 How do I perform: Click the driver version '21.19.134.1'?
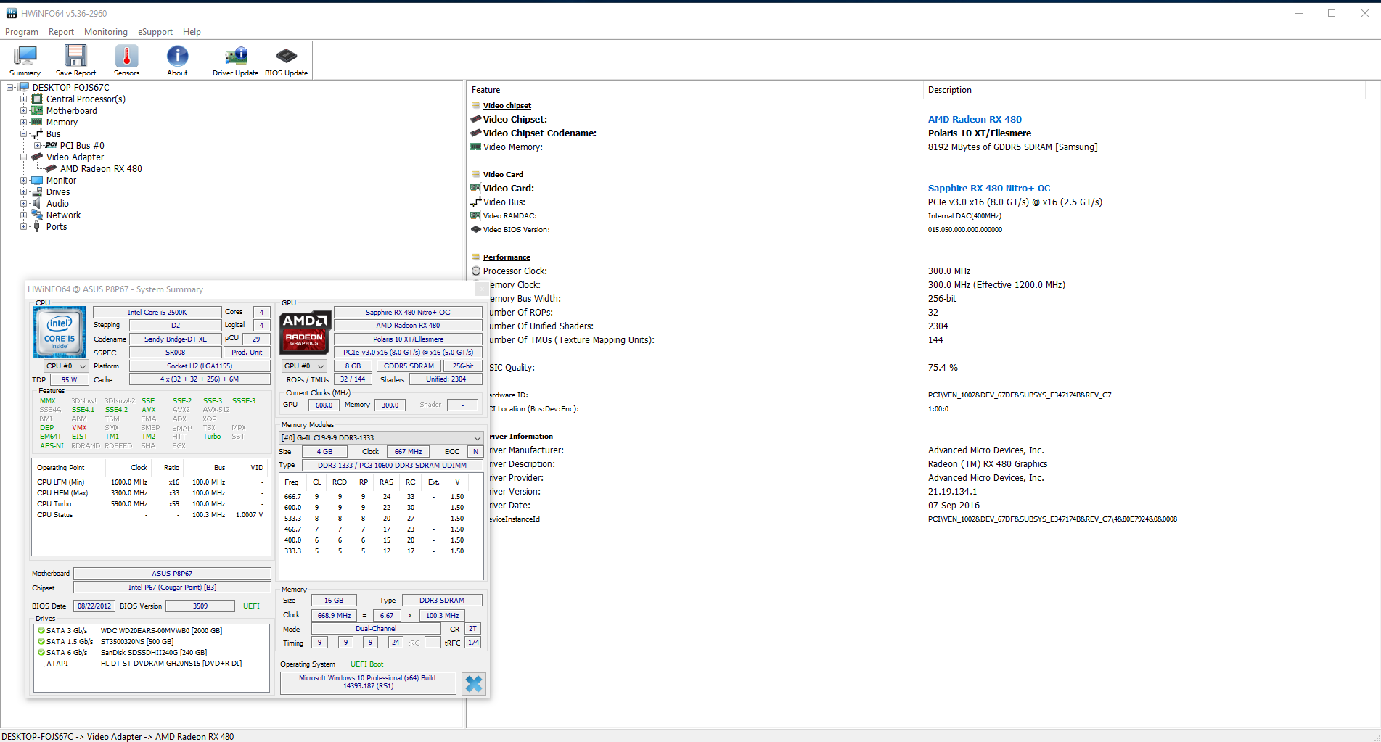click(x=952, y=492)
